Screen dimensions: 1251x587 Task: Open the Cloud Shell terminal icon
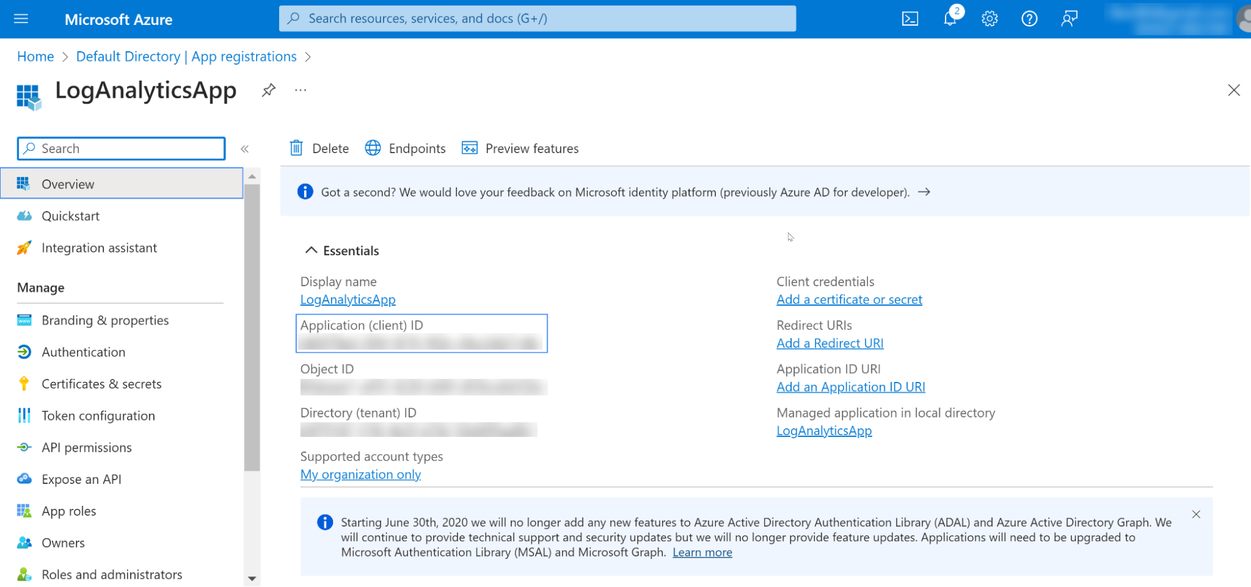tap(910, 19)
